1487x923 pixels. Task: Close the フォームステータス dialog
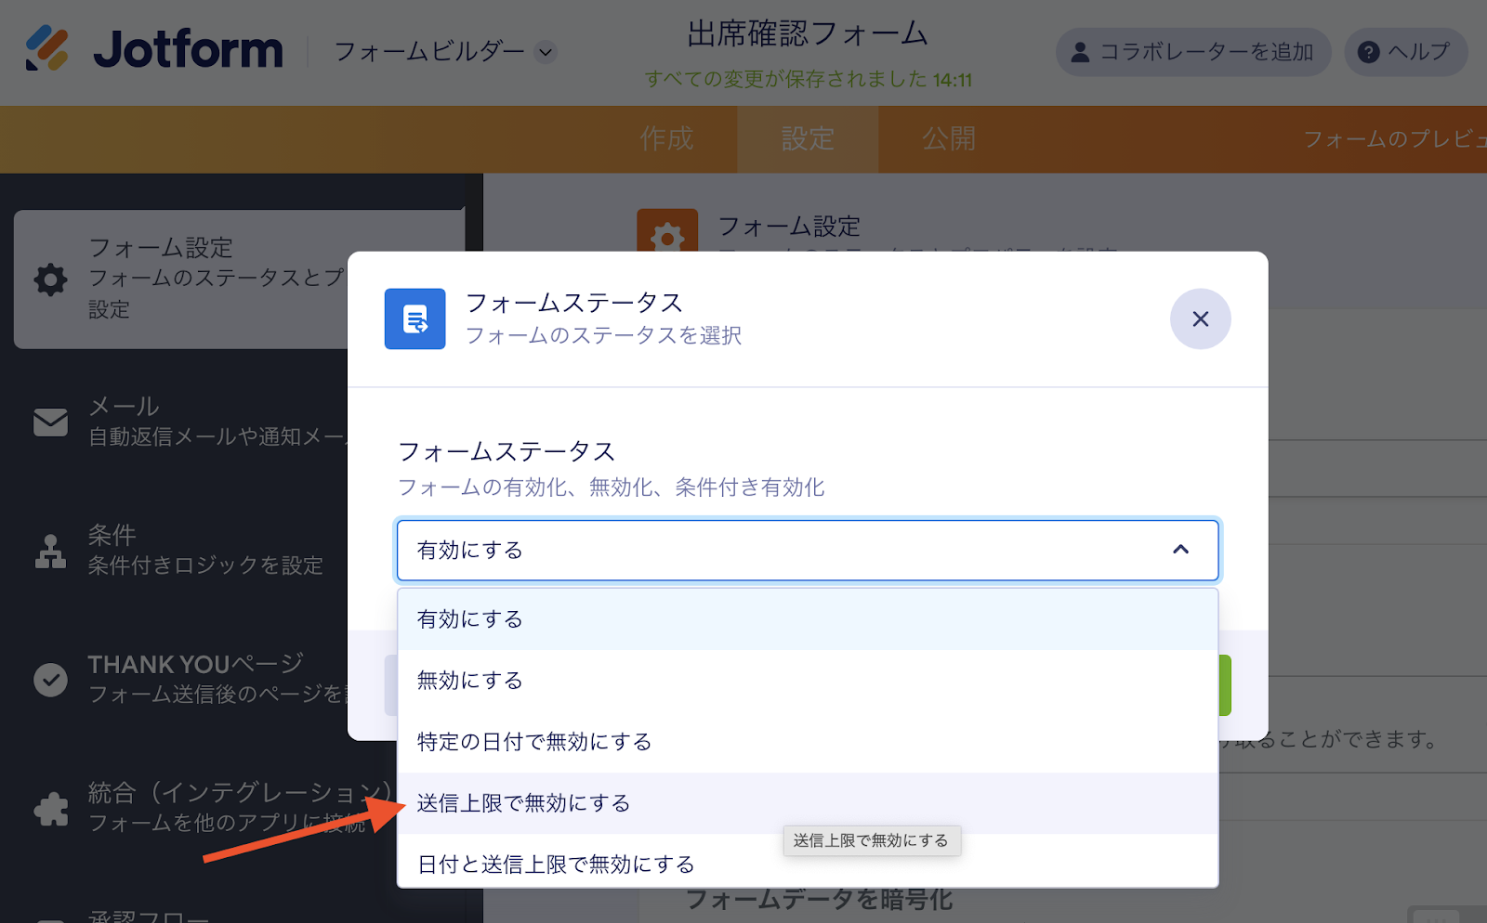(1201, 319)
